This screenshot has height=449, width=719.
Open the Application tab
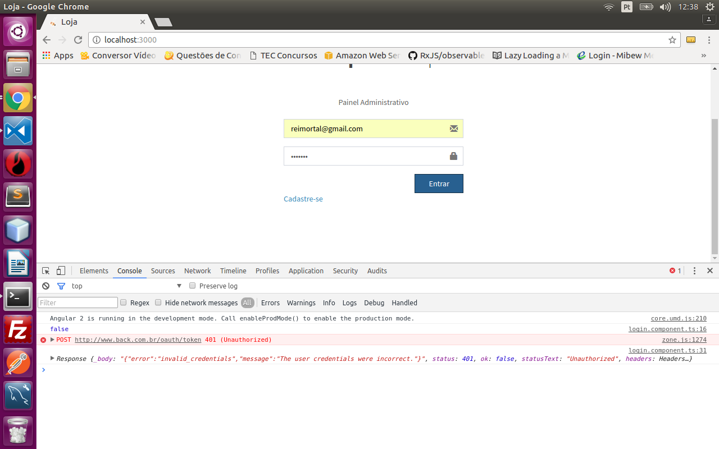click(306, 271)
